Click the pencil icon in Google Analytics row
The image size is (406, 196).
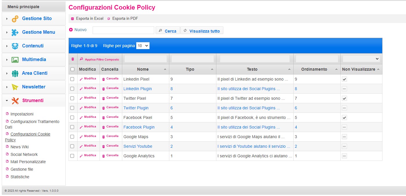[81, 156]
